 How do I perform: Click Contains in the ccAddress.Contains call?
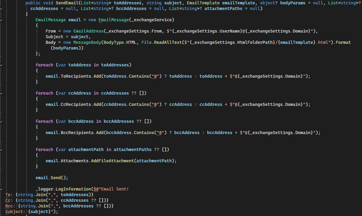(139, 105)
